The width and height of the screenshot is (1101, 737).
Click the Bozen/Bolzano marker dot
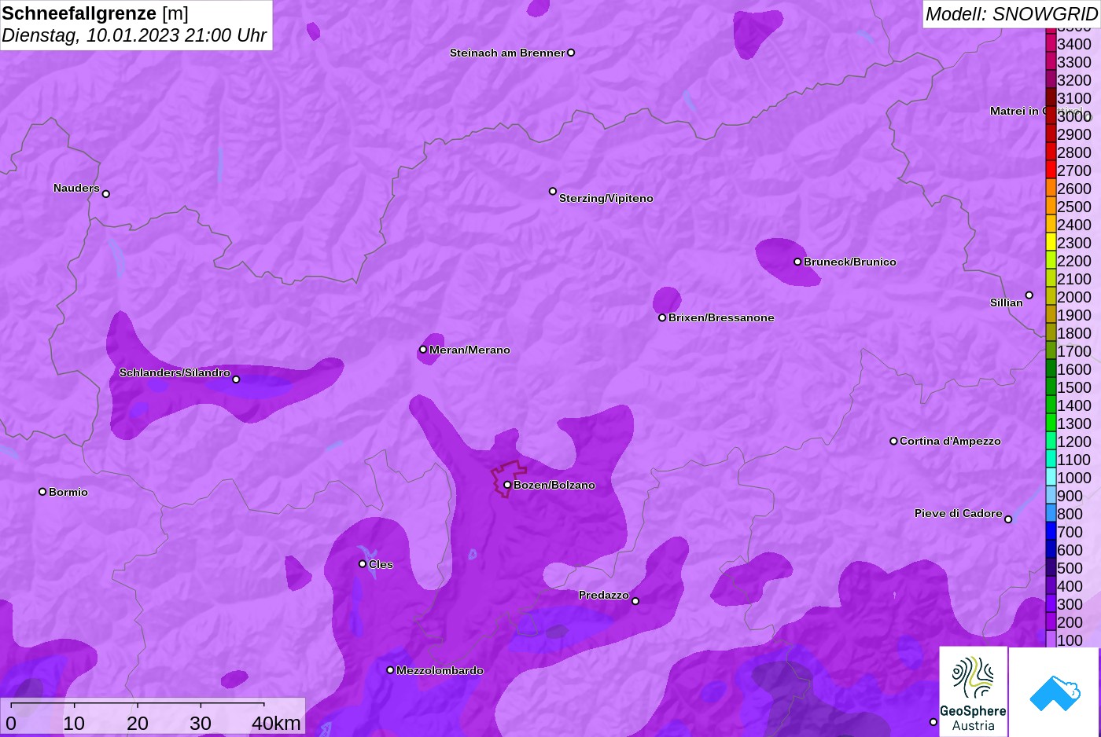point(507,485)
